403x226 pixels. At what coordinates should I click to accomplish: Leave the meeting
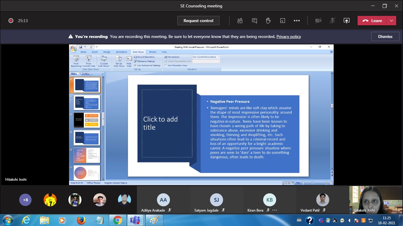point(372,21)
